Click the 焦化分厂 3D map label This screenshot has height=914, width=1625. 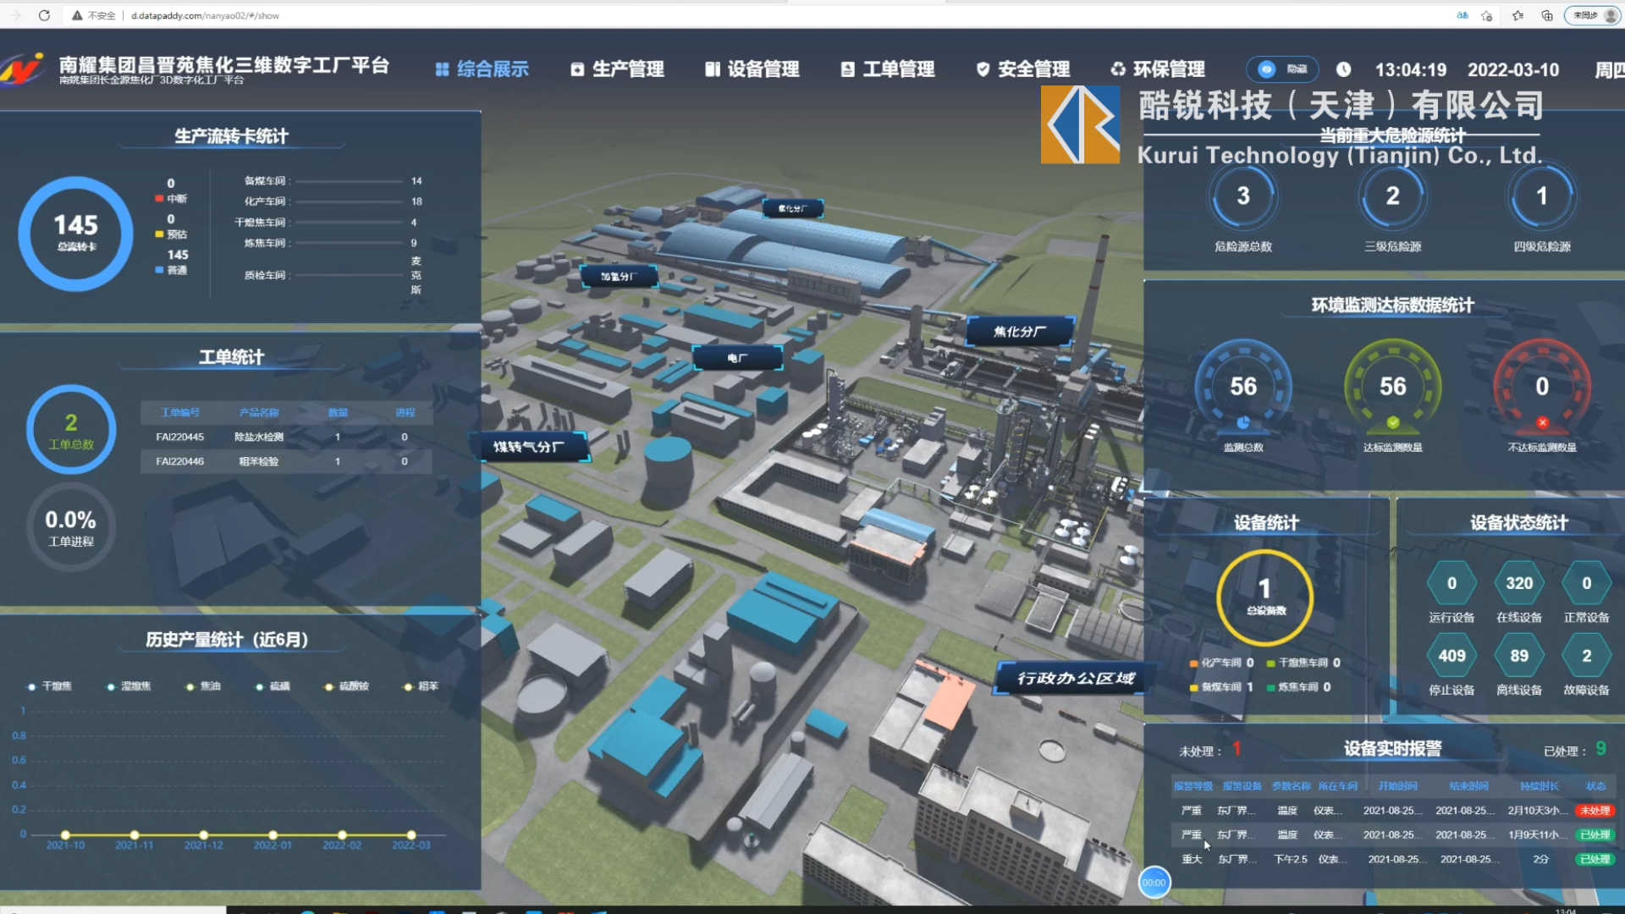coord(1019,332)
